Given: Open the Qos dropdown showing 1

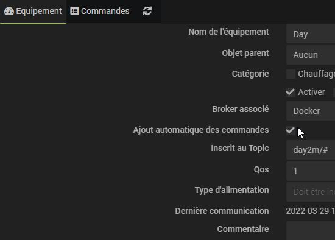Looking at the screenshot, I should pyautogui.click(x=311, y=171).
